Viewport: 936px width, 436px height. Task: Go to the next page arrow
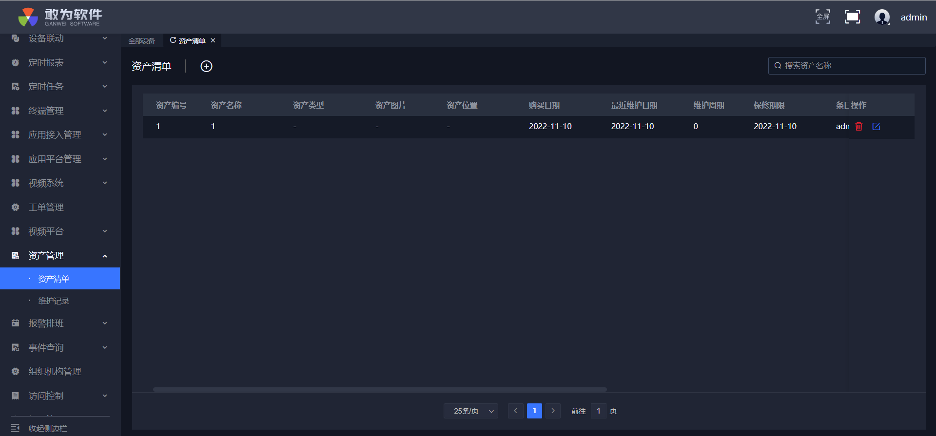pyautogui.click(x=553, y=411)
